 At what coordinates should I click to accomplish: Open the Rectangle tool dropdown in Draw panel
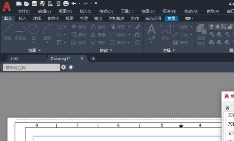(65, 27)
